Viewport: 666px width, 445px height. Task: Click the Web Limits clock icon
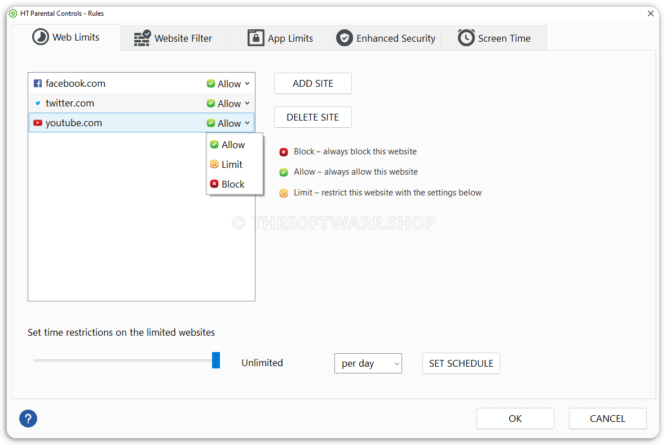pyautogui.click(x=41, y=37)
